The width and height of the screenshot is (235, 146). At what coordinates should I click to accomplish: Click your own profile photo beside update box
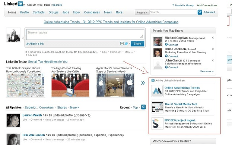click(13, 35)
